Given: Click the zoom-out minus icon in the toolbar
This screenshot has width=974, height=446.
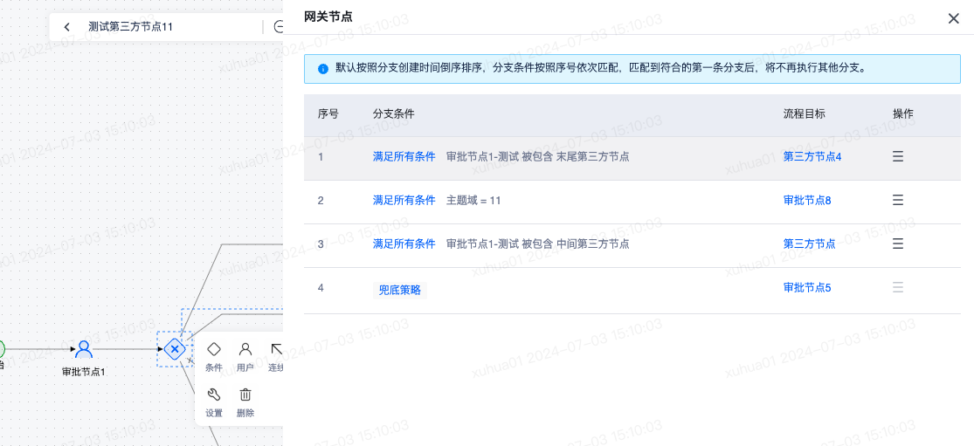Looking at the screenshot, I should 279,27.
